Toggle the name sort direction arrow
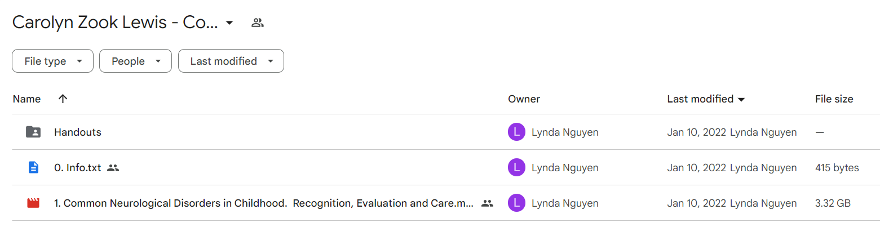 (63, 99)
